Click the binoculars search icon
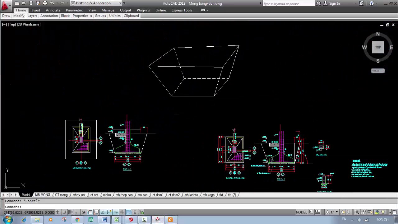Image resolution: width=398 pixels, height=224 pixels. (x=318, y=3)
